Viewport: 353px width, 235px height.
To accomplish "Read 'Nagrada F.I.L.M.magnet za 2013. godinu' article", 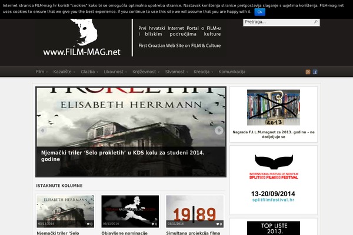I will (x=274, y=135).
